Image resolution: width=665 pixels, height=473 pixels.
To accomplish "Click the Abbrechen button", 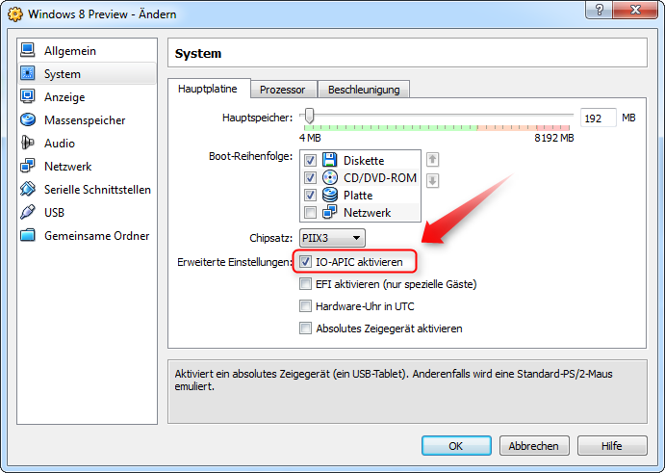I will click(534, 446).
